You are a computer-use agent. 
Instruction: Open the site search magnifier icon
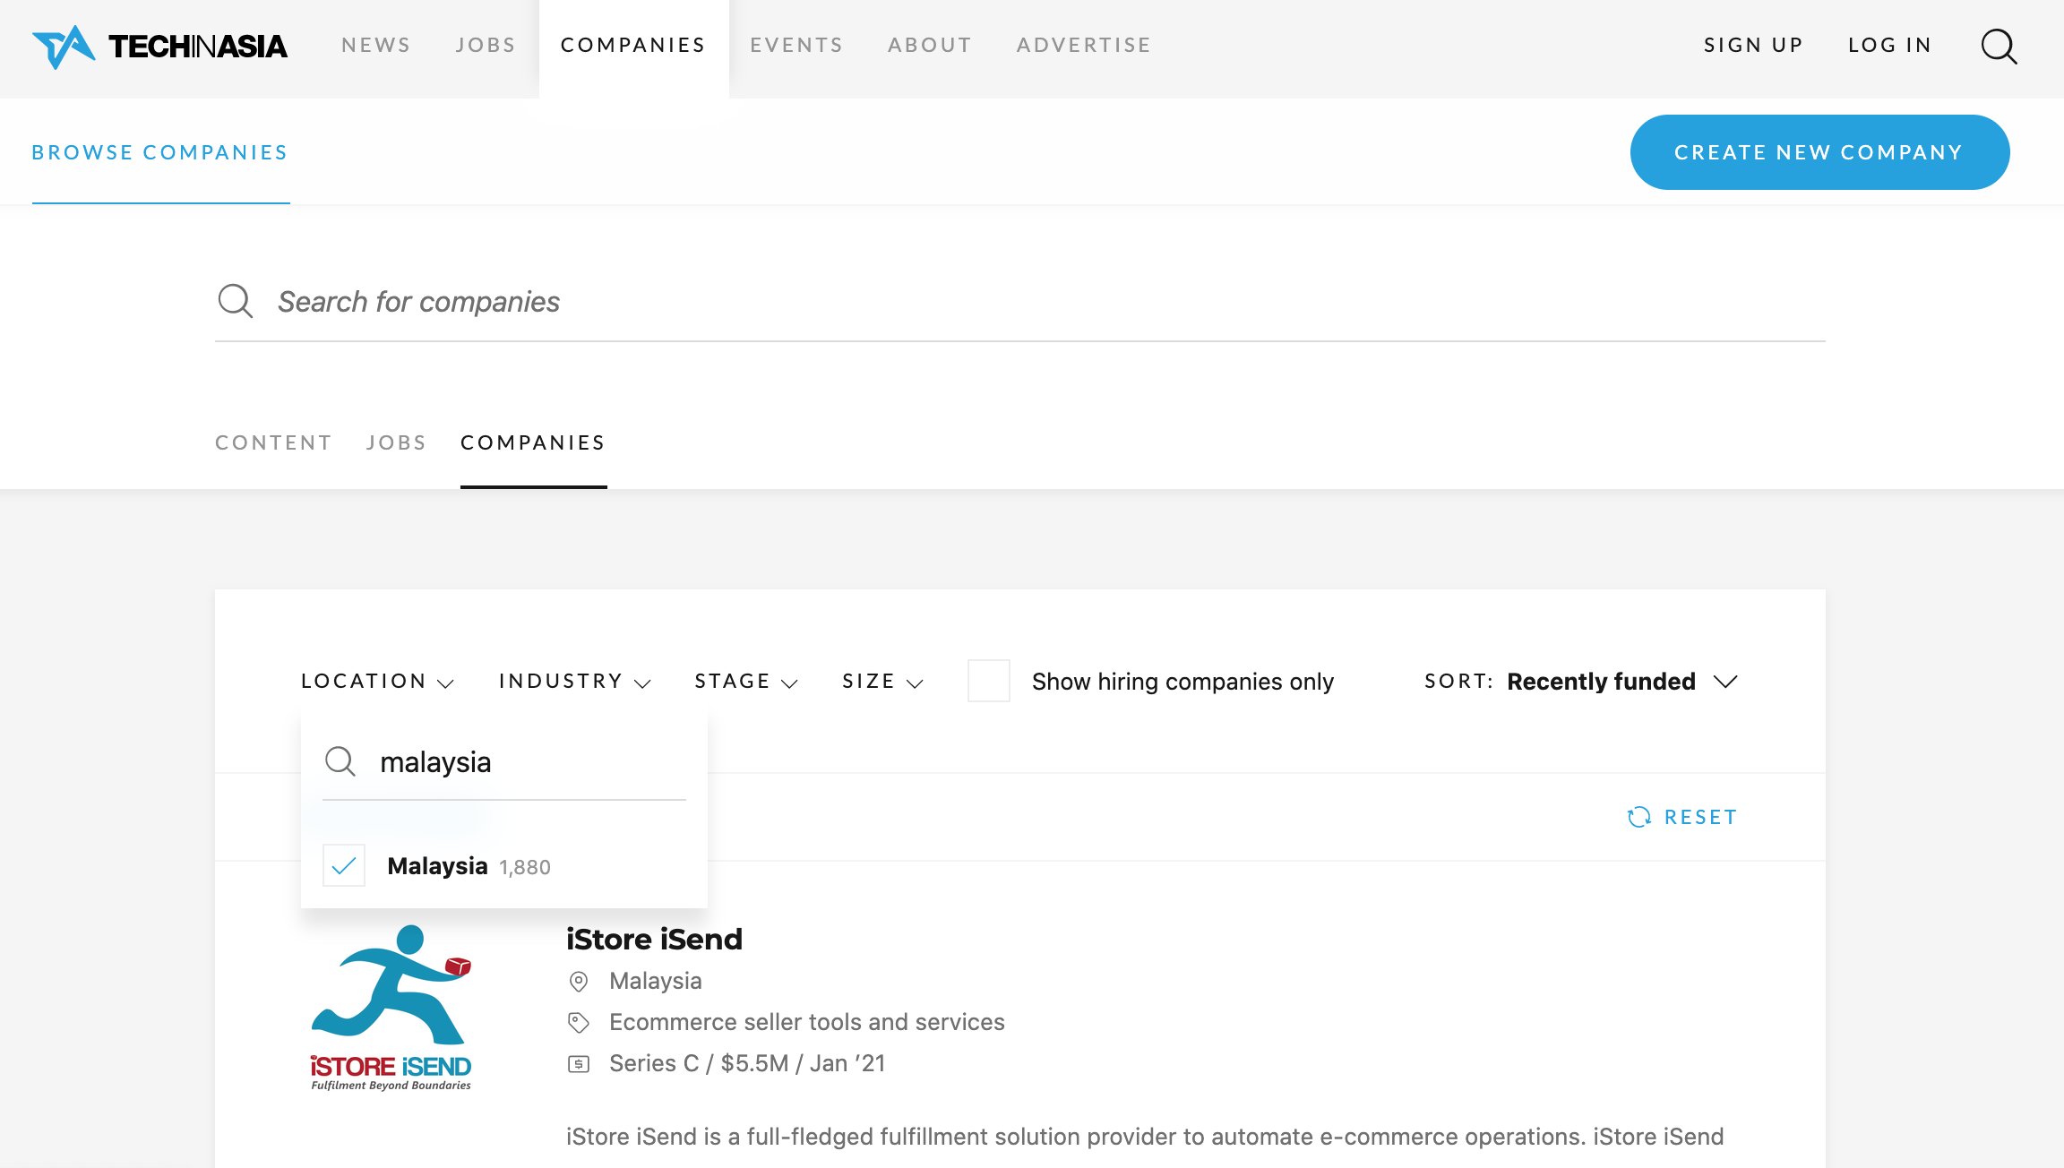click(1999, 46)
